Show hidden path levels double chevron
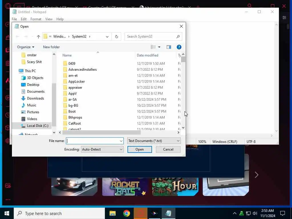Image resolution: width=292 pixels, height=219 pixels. pyautogui.click(x=50, y=36)
